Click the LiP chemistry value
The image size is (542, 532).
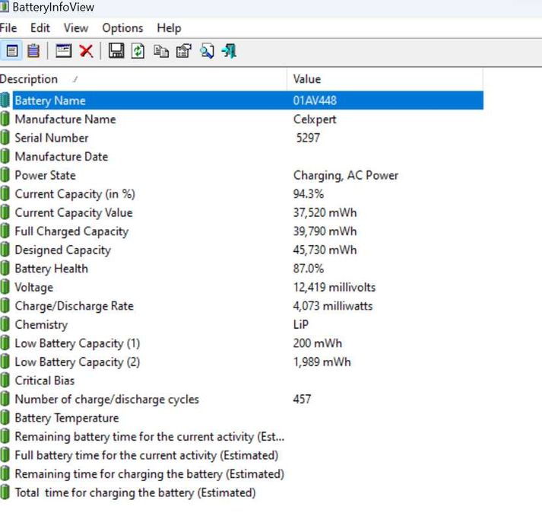[301, 325]
